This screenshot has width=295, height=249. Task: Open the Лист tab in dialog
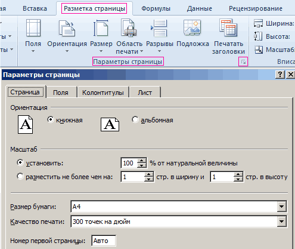(145, 93)
